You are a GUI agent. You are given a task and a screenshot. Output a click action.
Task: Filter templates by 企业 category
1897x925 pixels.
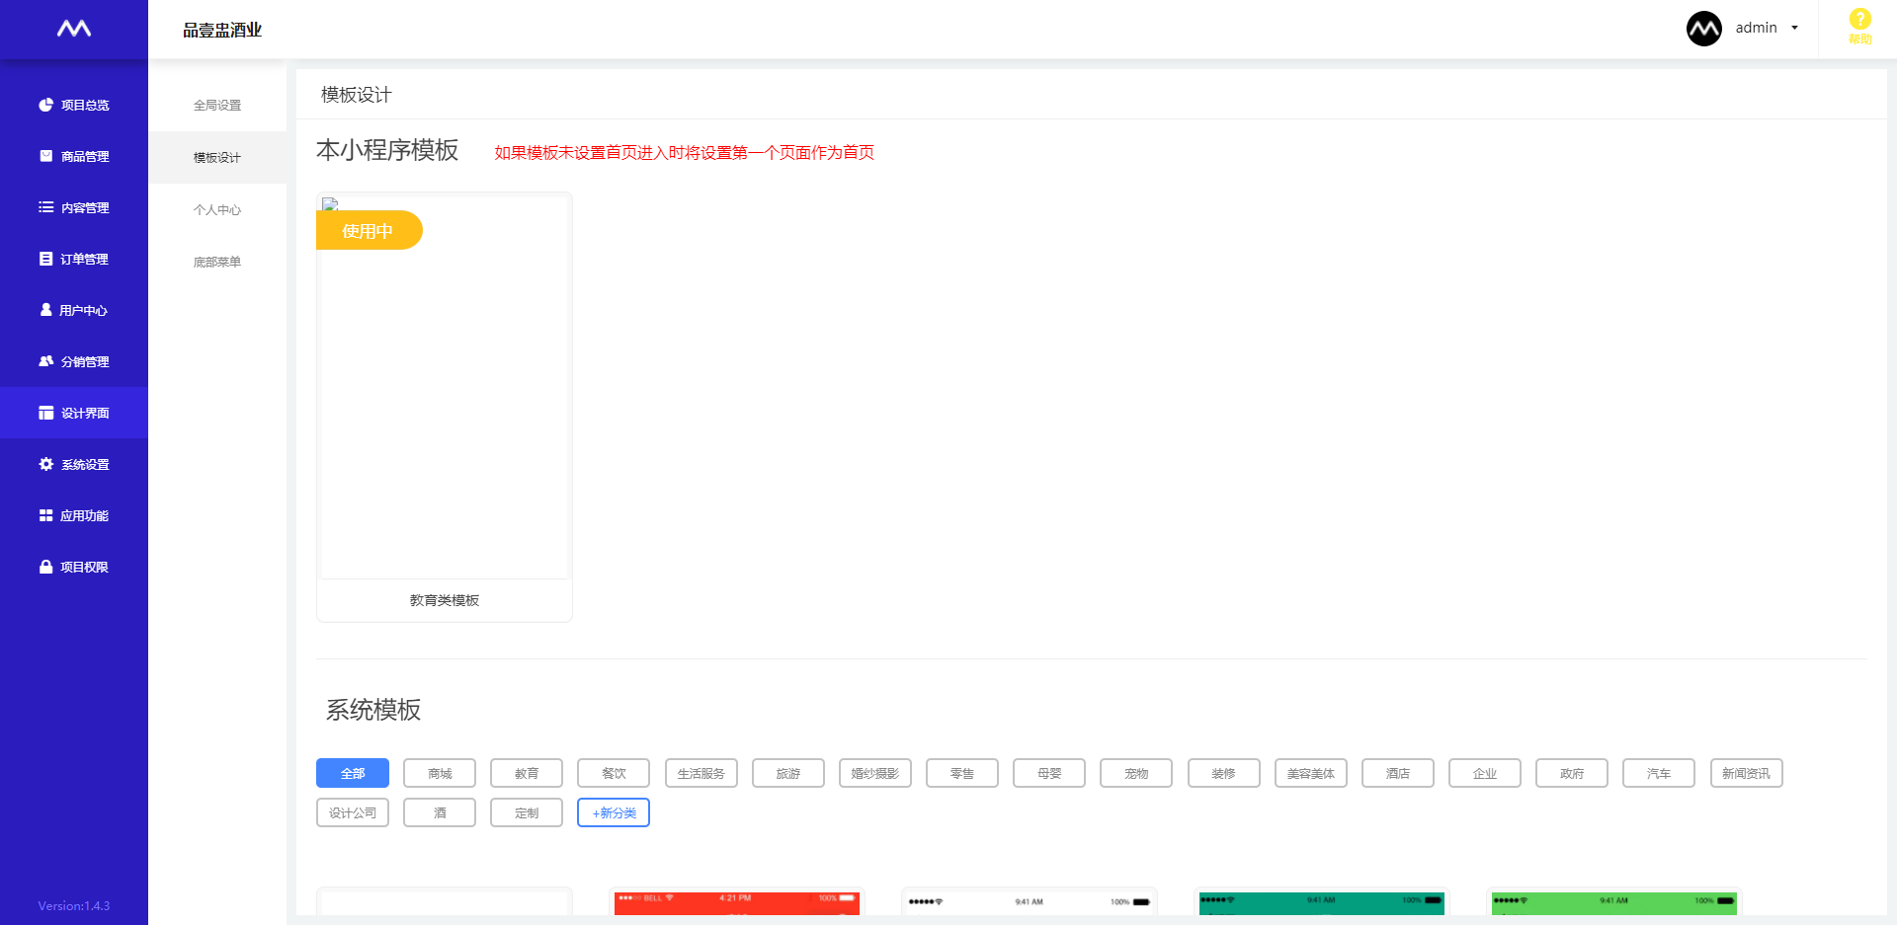[x=1485, y=773]
